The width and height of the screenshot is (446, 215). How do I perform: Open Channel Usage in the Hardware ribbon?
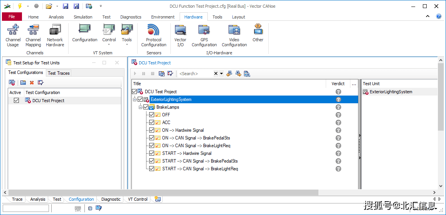pyautogui.click(x=13, y=36)
